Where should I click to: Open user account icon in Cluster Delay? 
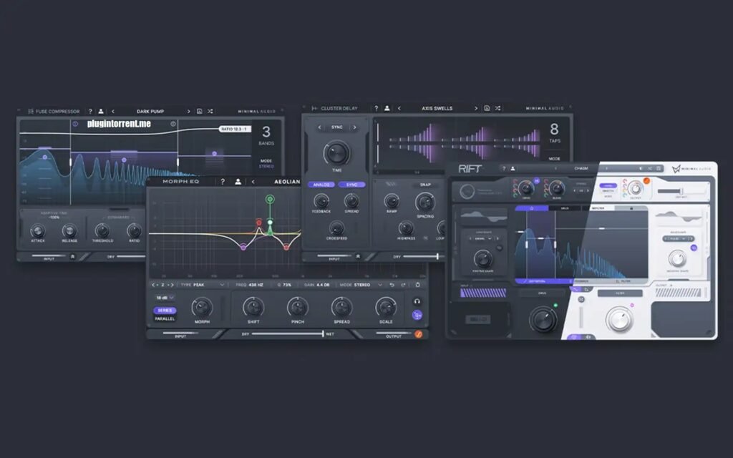tap(387, 108)
